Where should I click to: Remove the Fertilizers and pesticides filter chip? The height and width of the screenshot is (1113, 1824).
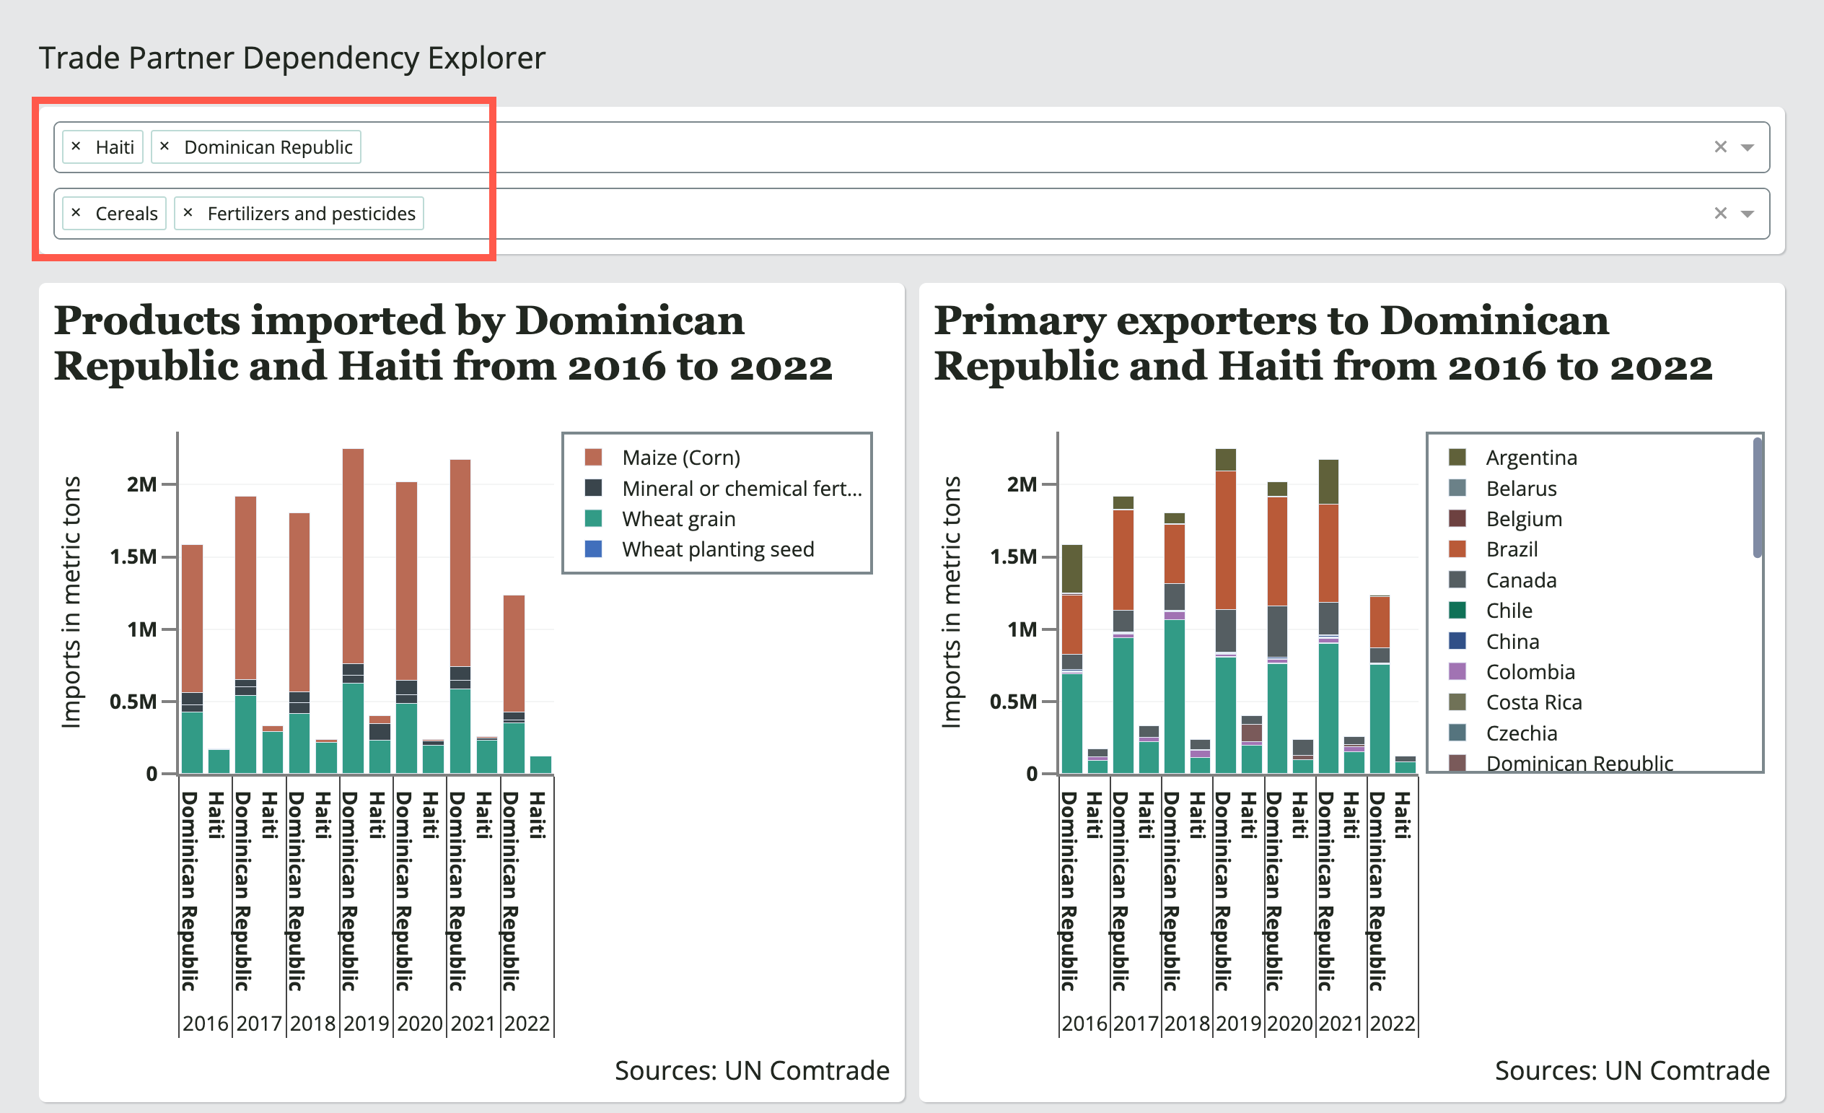click(189, 213)
